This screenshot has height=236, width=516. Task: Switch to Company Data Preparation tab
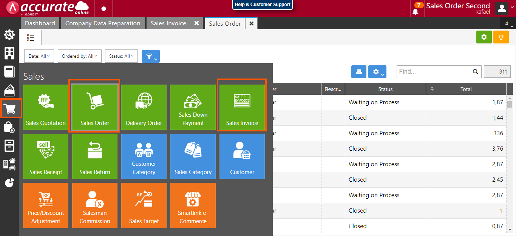pos(103,23)
